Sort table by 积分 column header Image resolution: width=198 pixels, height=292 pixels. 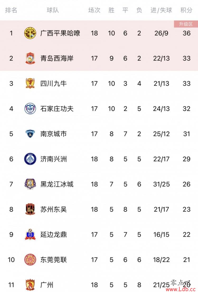pos(186,10)
